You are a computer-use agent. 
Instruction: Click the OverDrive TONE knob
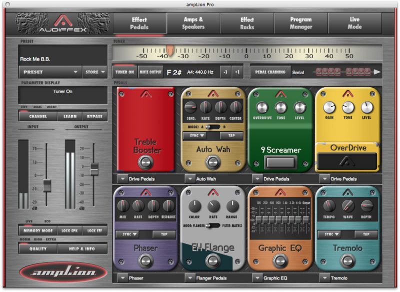click(x=348, y=108)
